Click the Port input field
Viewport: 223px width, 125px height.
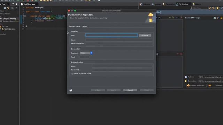(84, 57)
